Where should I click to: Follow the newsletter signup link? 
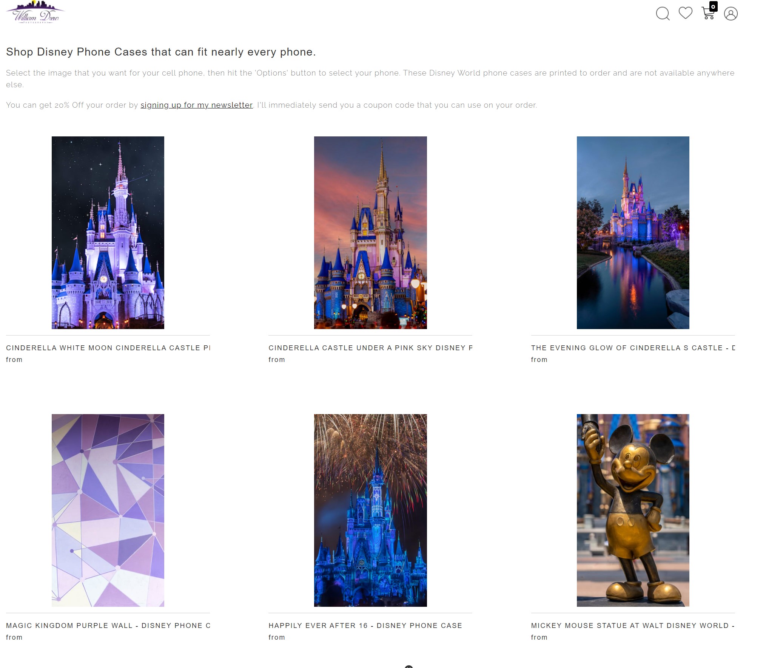tap(197, 105)
